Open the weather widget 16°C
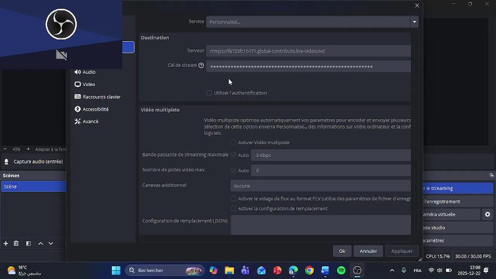 [x=24, y=270]
